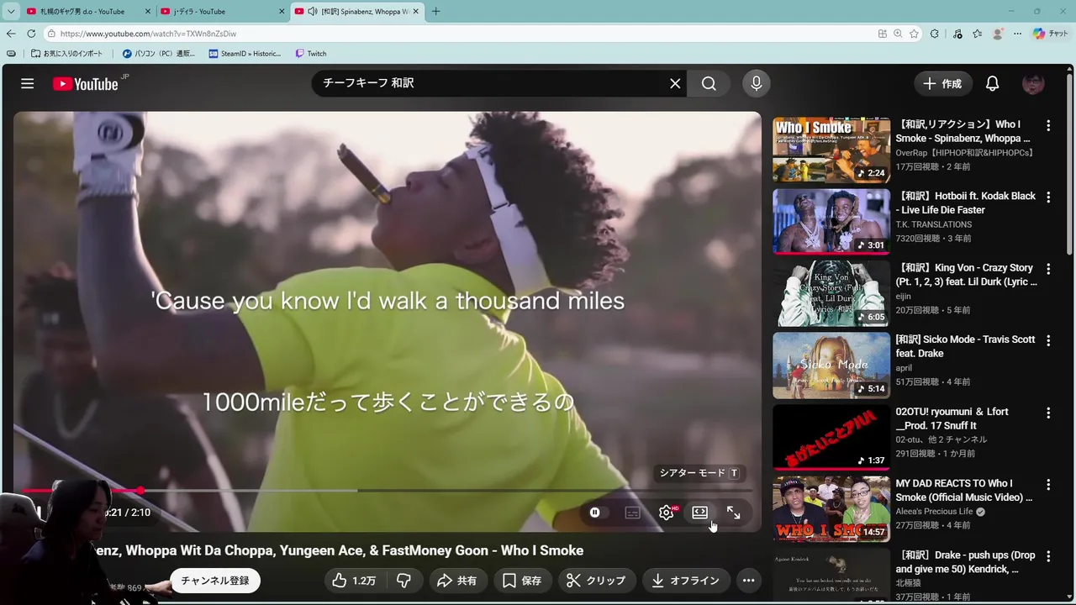
Task: Open options for MY DAD REACTS video
Action: 1048,484
